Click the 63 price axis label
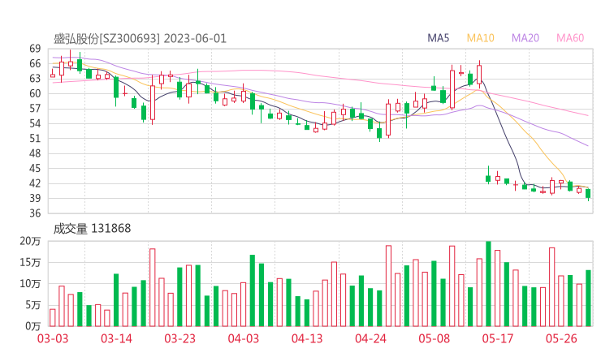The image size is (601, 357). (35, 79)
